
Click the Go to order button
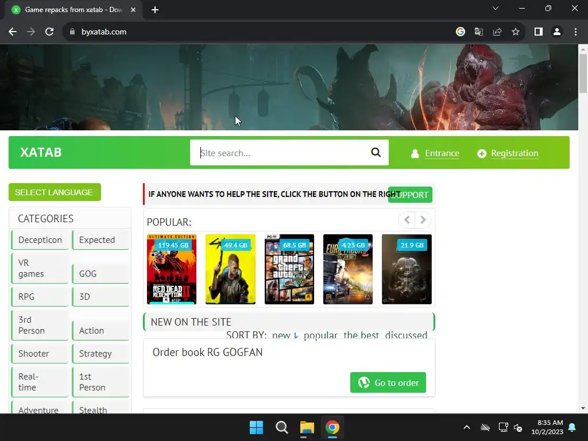click(x=388, y=382)
